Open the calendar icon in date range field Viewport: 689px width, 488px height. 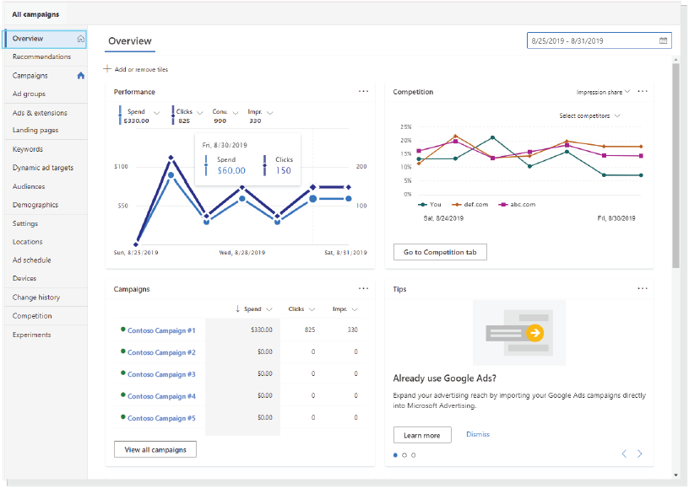(663, 40)
